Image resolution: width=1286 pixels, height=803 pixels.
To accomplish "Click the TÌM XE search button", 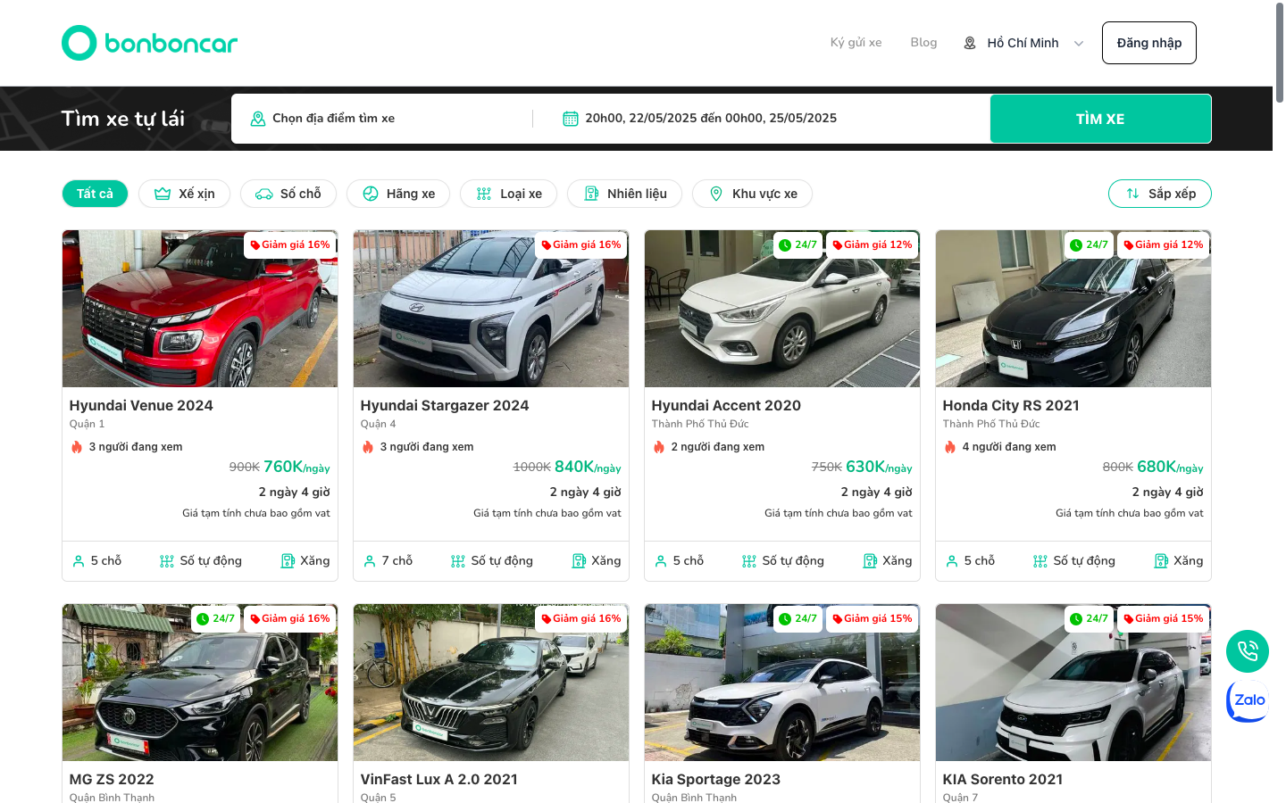I will click(x=1100, y=119).
